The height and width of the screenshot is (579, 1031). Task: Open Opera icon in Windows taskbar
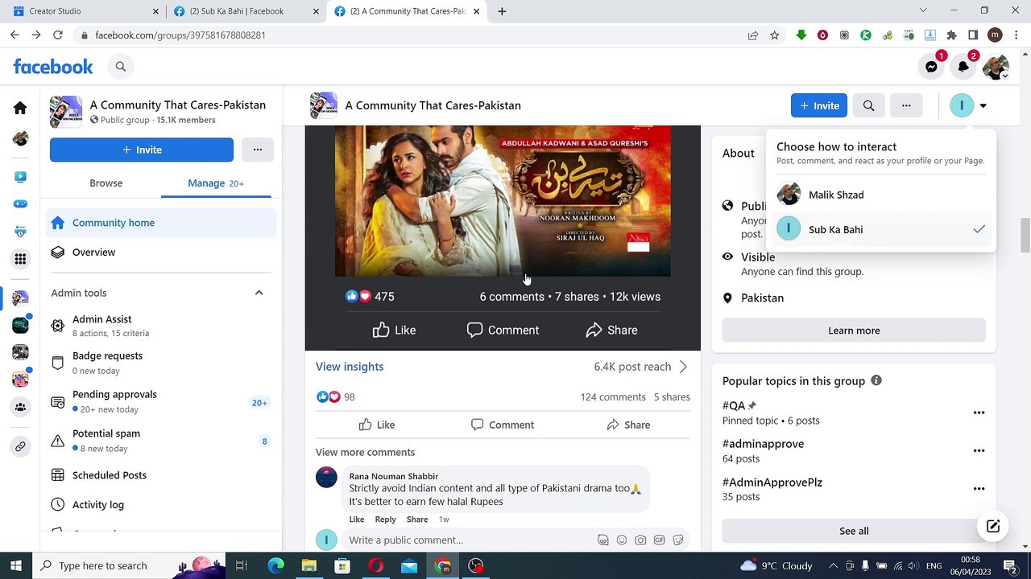376,565
